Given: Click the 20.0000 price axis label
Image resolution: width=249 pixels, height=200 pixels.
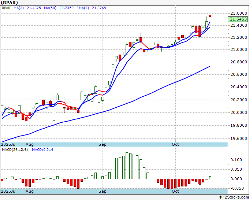Looking at the screenshot, I should point(239,112).
